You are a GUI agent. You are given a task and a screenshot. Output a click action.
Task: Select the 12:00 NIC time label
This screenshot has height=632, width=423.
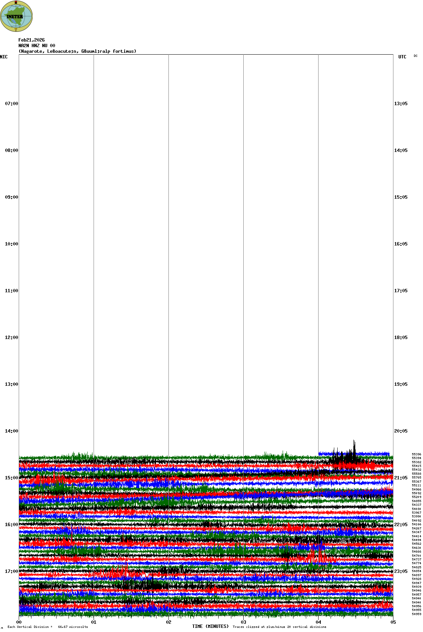11,338
